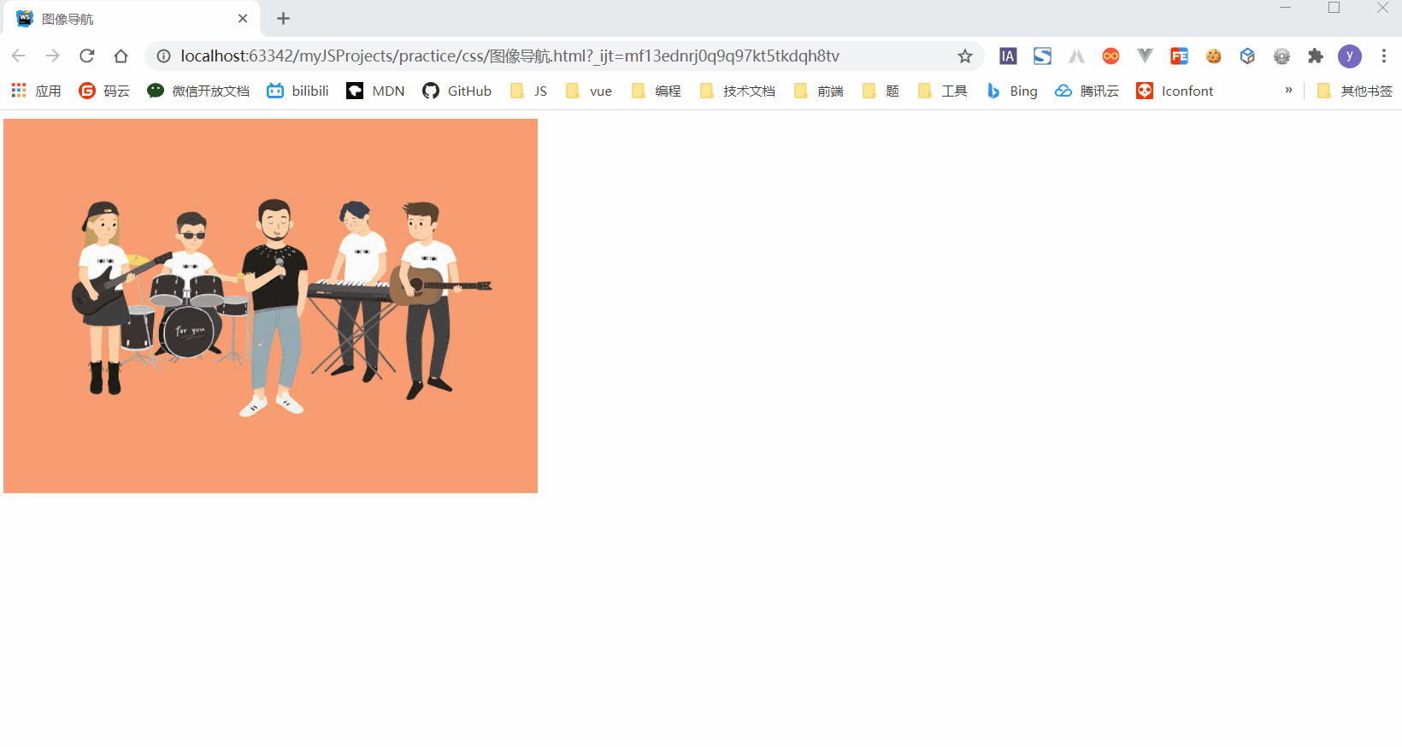1402x747 pixels.
Task: Maximize the browser window
Action: point(1334,8)
